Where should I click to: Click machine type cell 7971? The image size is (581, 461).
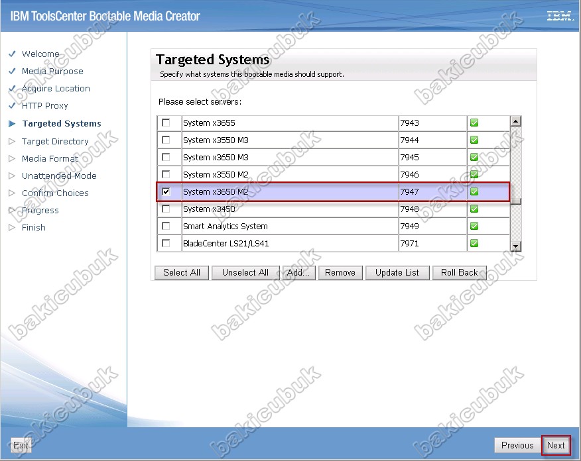(x=432, y=243)
